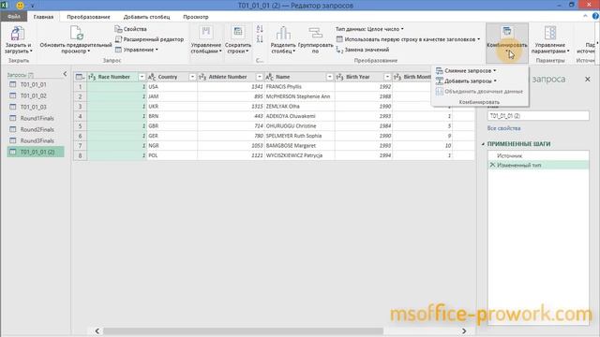Screen dimensions: 600x337
Task: Open Country column filter dropdown
Action: (192, 77)
